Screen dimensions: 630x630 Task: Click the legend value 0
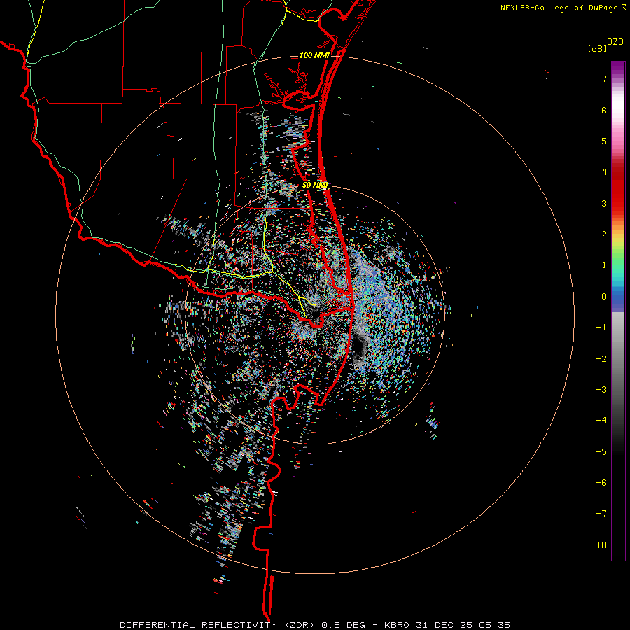[604, 297]
